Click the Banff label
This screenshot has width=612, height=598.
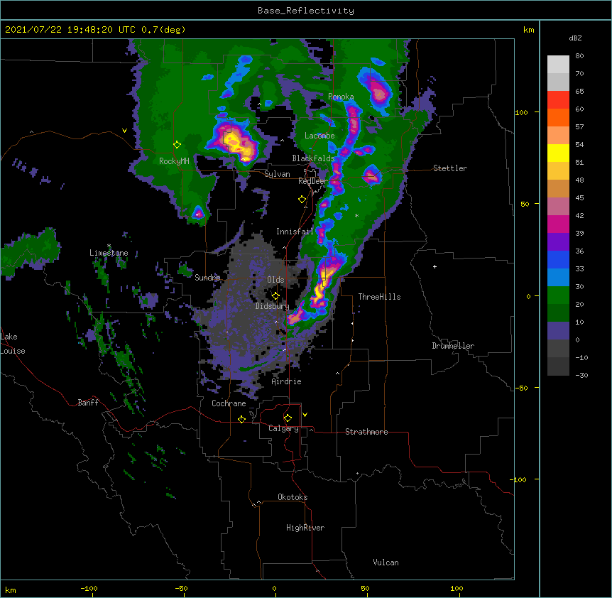pyautogui.click(x=88, y=403)
